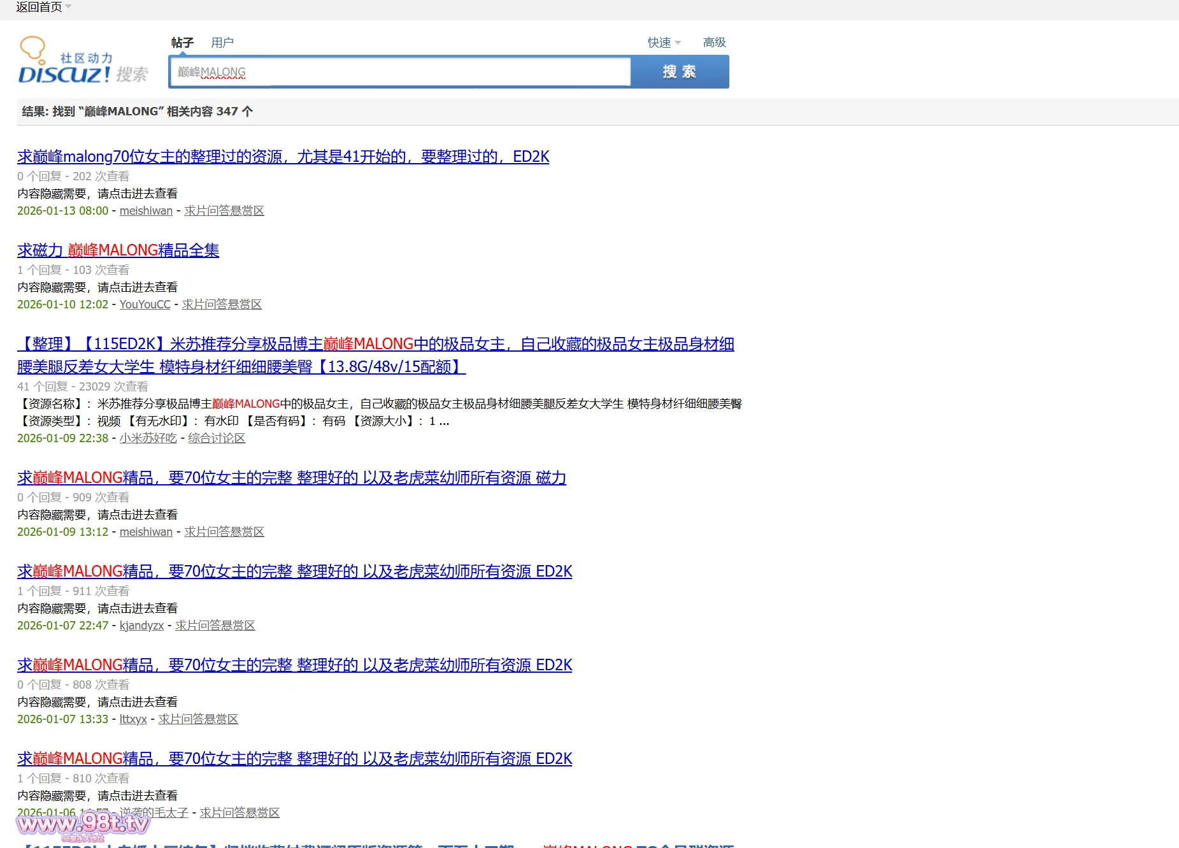1179x848 pixels.
Task: View author YouYouCC's profile
Action: click(x=145, y=305)
